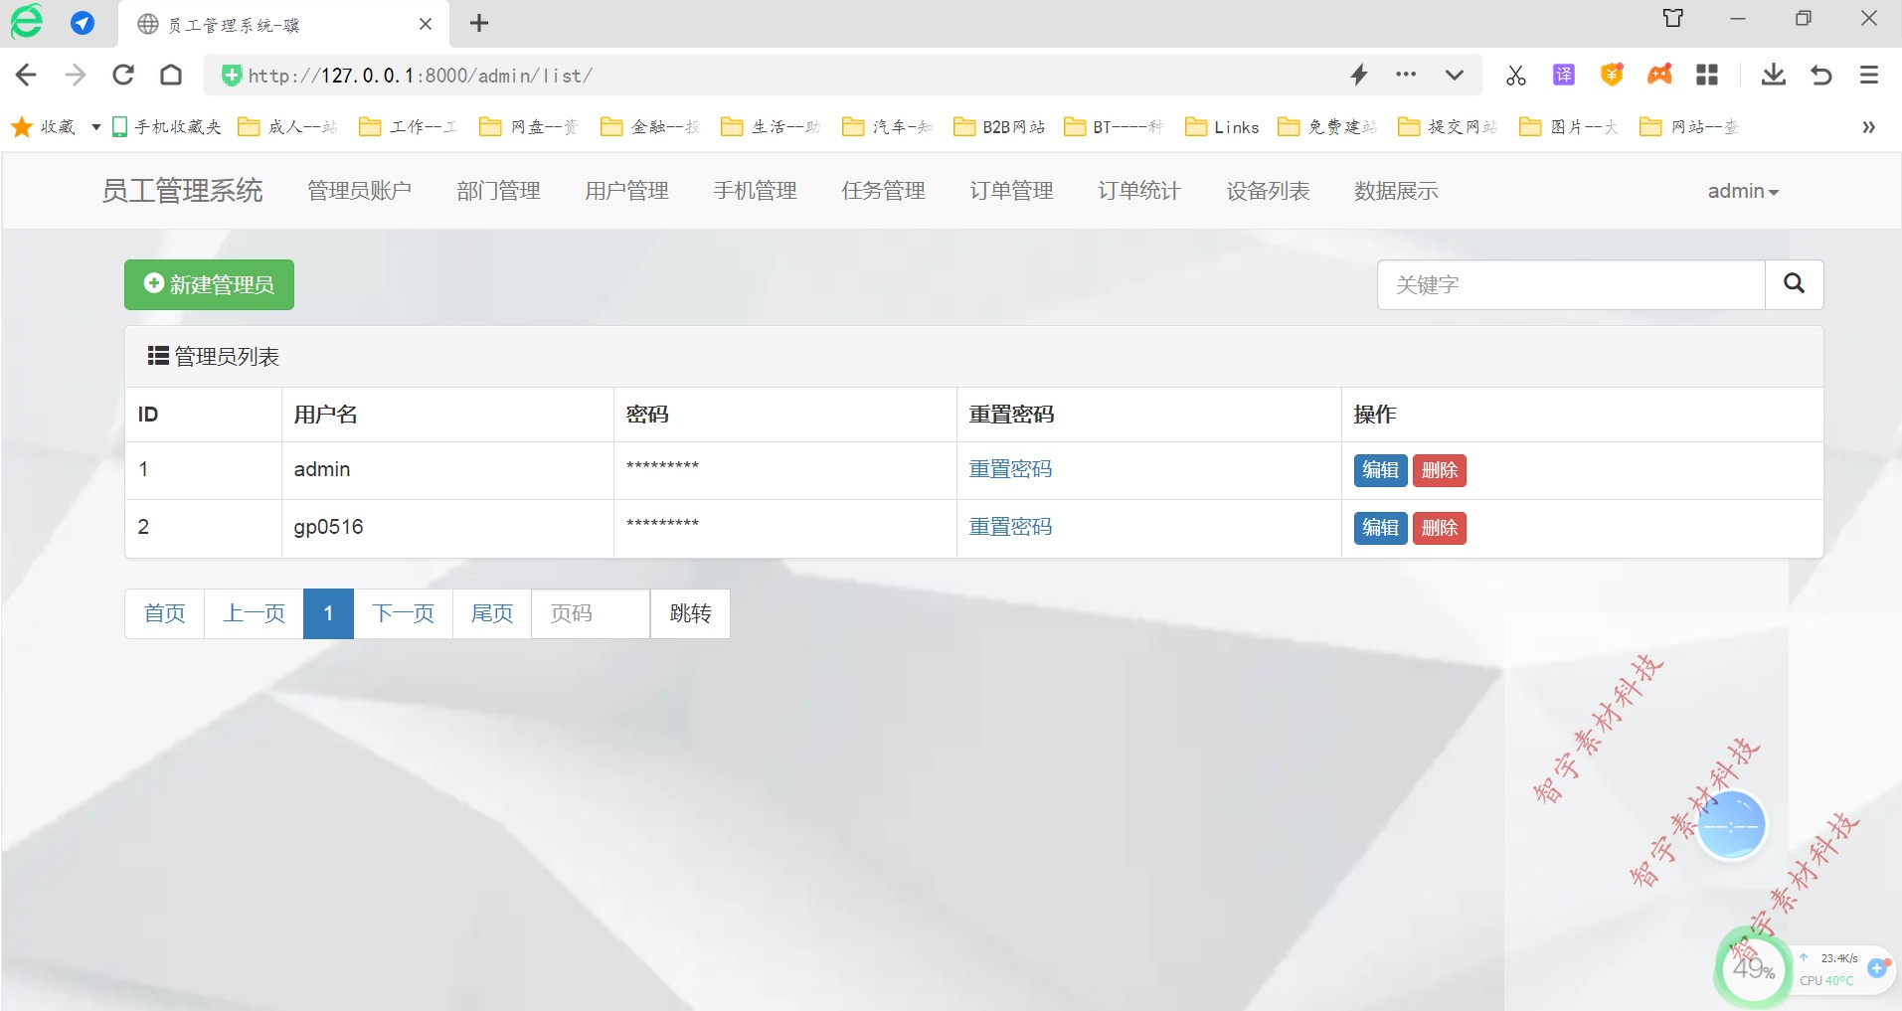Switch to the 订单统计 menu item

(x=1137, y=191)
